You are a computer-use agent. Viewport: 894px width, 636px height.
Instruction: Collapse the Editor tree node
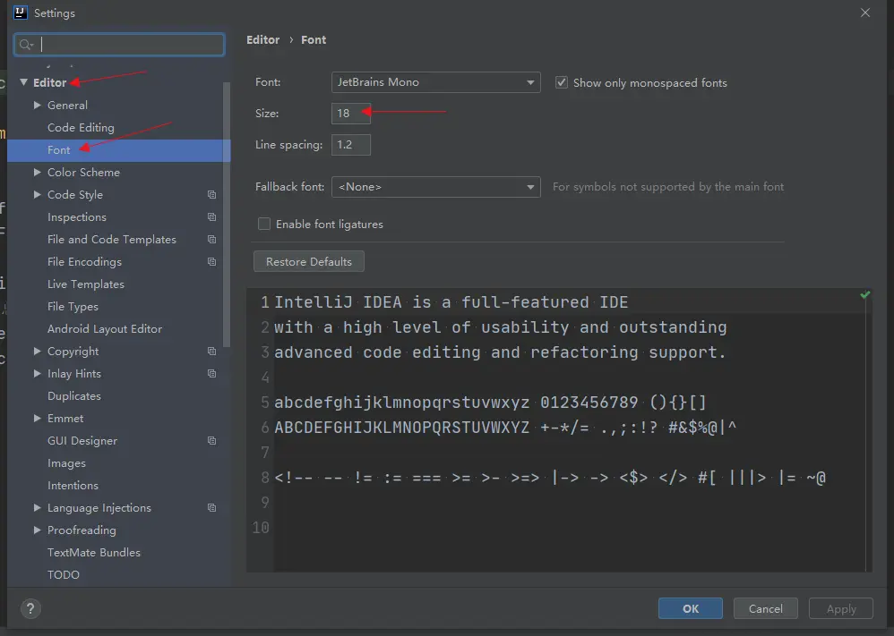(x=23, y=82)
